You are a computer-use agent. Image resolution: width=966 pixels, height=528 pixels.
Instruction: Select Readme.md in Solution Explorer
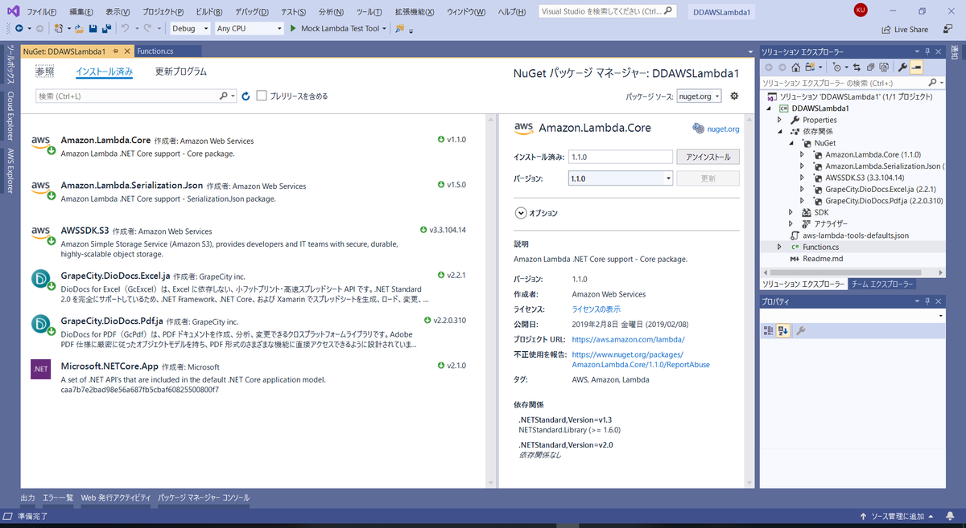822,259
